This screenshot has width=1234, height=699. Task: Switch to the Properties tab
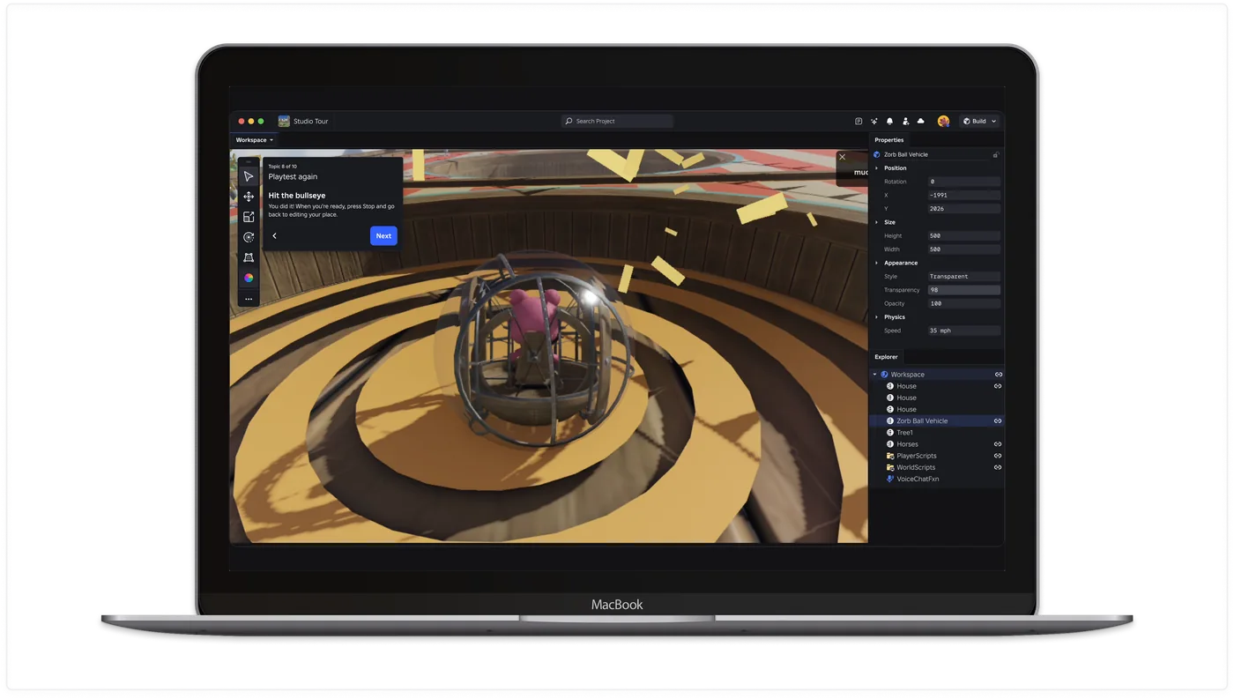coord(888,139)
